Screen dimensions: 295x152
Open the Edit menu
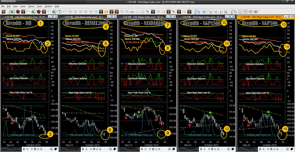pos(9,6)
